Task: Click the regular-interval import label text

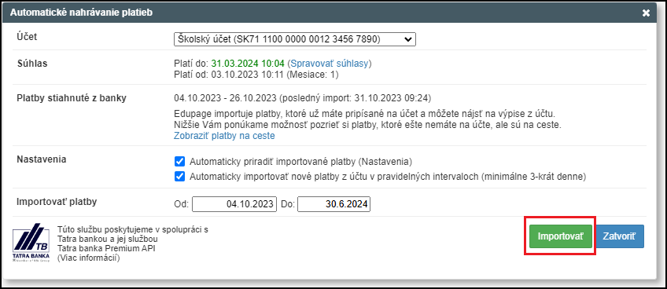Action: (x=388, y=177)
